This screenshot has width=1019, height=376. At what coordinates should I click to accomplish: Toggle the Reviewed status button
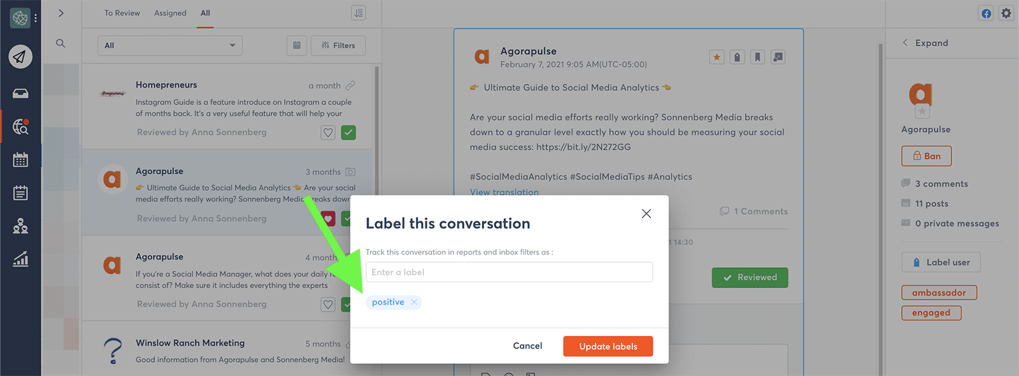pyautogui.click(x=750, y=277)
